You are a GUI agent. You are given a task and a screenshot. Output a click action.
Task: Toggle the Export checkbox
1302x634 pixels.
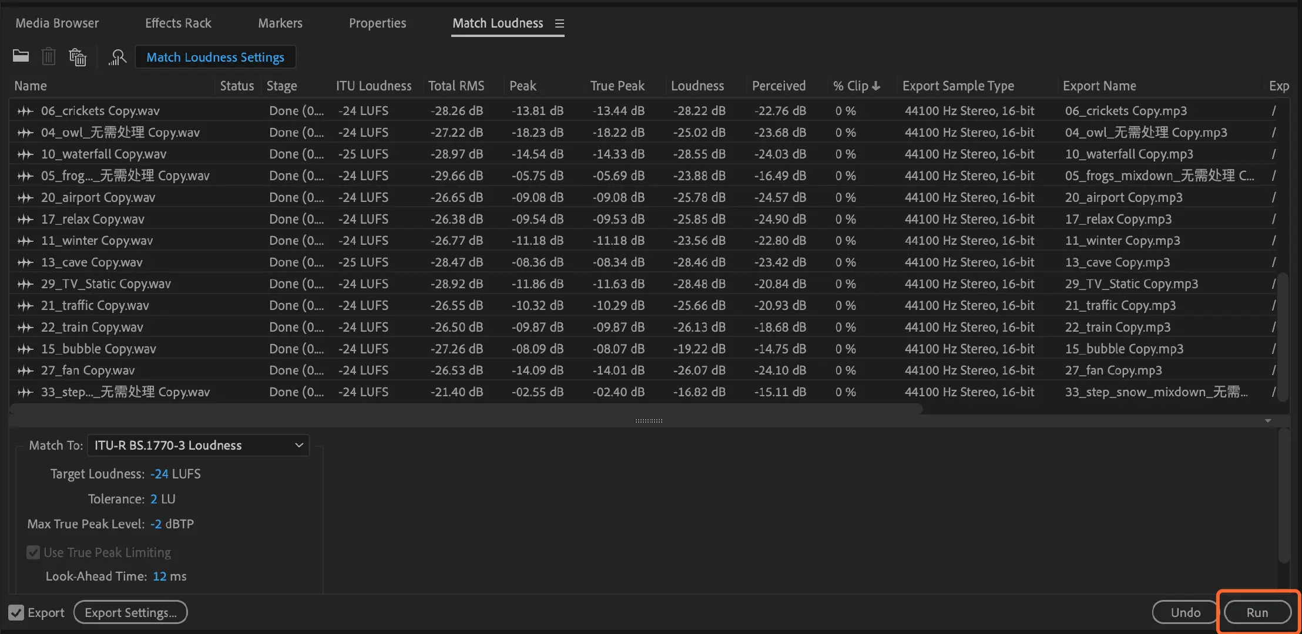tap(16, 613)
